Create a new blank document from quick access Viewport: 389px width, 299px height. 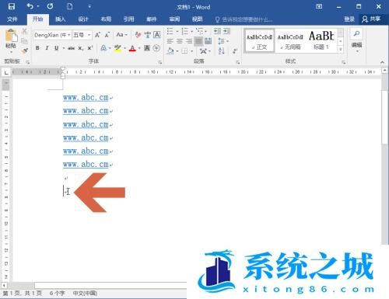click(70, 6)
